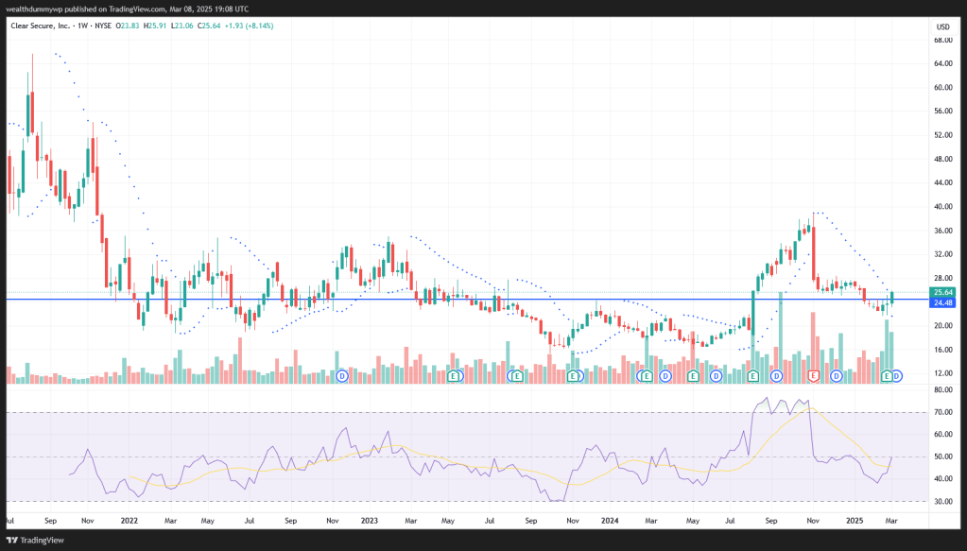Click the 2023 label on time axis
Screen dimensions: 967x551
pos(370,521)
